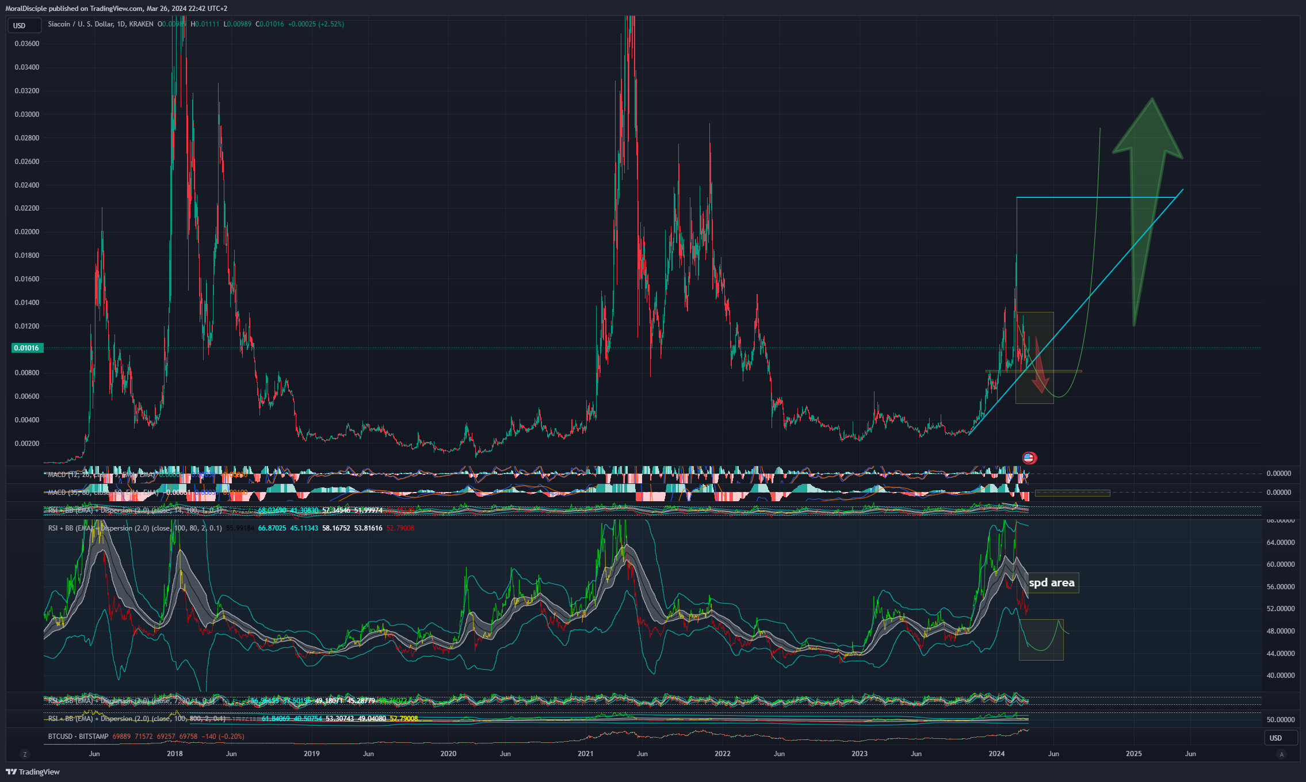Click the RSI + BB (close, 100, 800) legend
The height and width of the screenshot is (782, 1306).
(137, 719)
